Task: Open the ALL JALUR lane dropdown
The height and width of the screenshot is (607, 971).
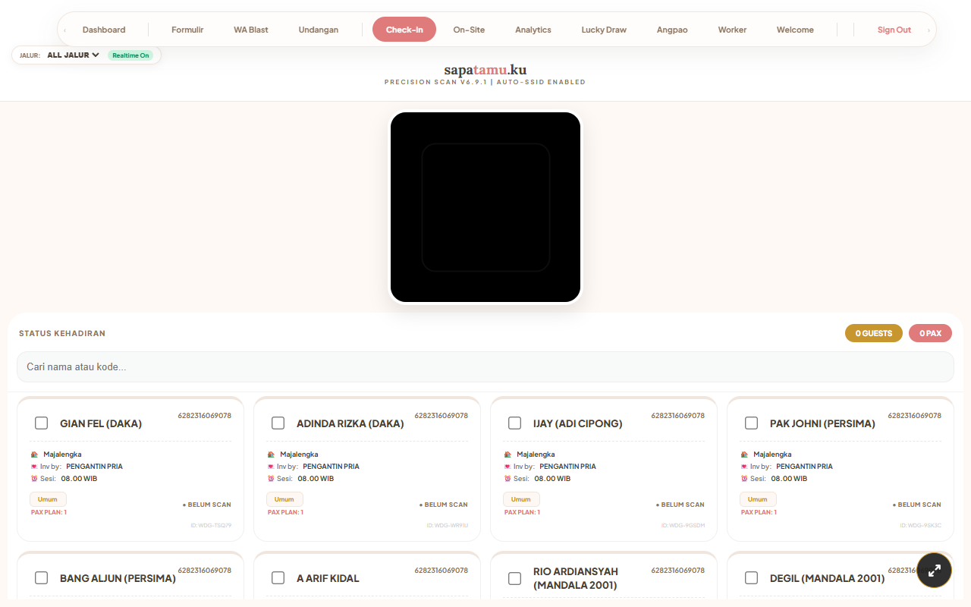Action: tap(73, 55)
